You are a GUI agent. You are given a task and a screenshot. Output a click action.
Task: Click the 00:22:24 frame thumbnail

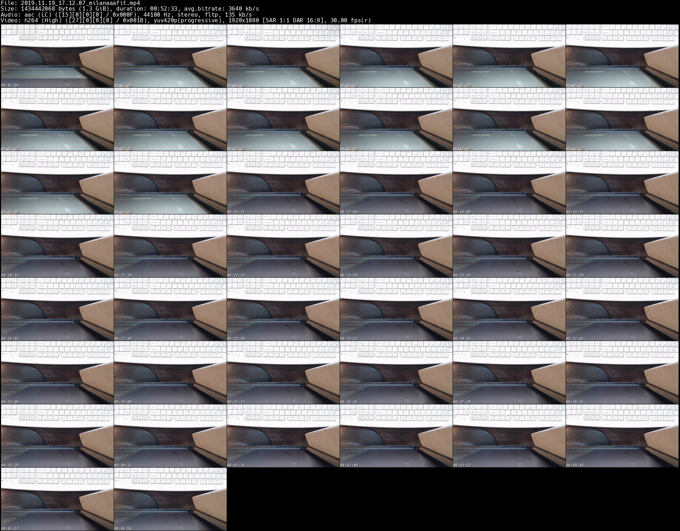(x=283, y=246)
